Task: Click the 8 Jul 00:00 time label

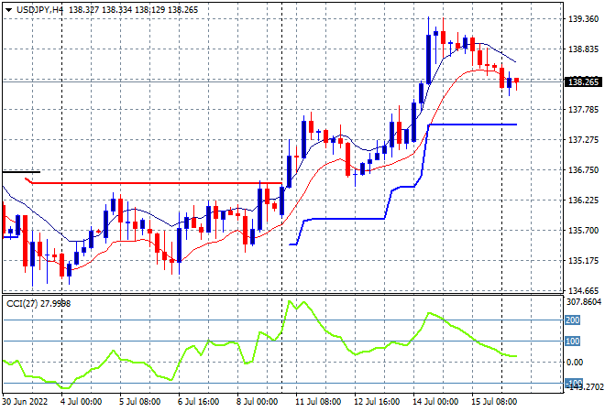Action: click(x=257, y=402)
